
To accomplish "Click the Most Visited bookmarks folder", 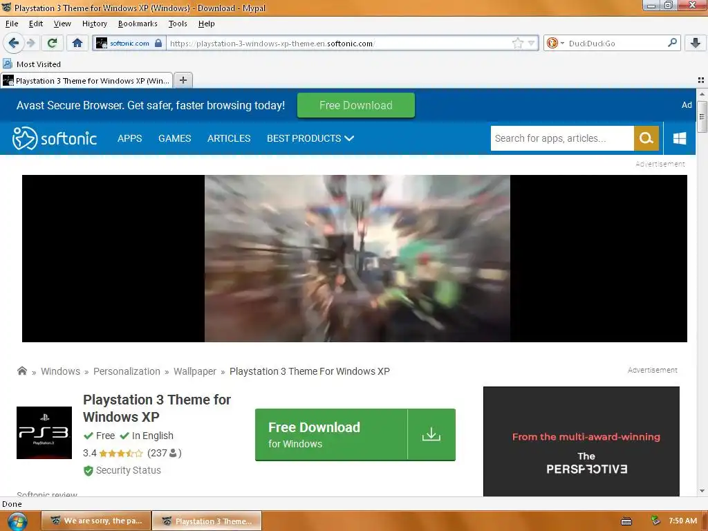I will [x=32, y=64].
